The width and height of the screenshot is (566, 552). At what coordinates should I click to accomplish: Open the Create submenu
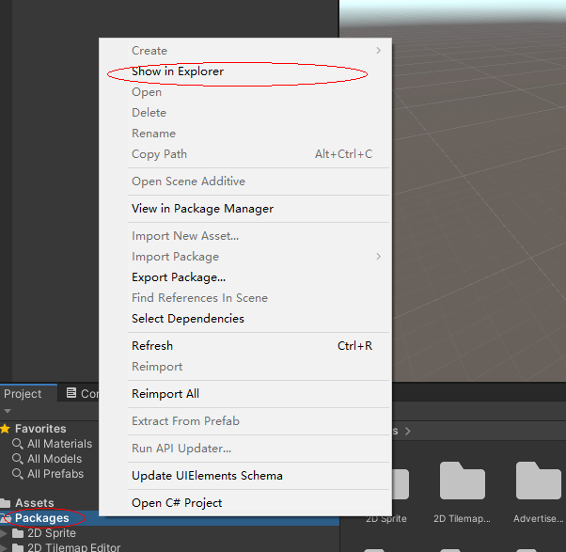click(245, 51)
